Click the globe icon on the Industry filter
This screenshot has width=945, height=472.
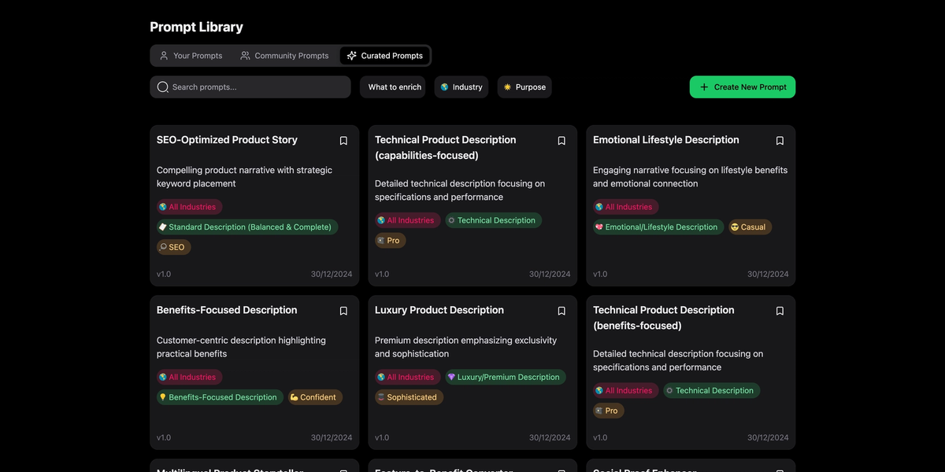coord(445,87)
